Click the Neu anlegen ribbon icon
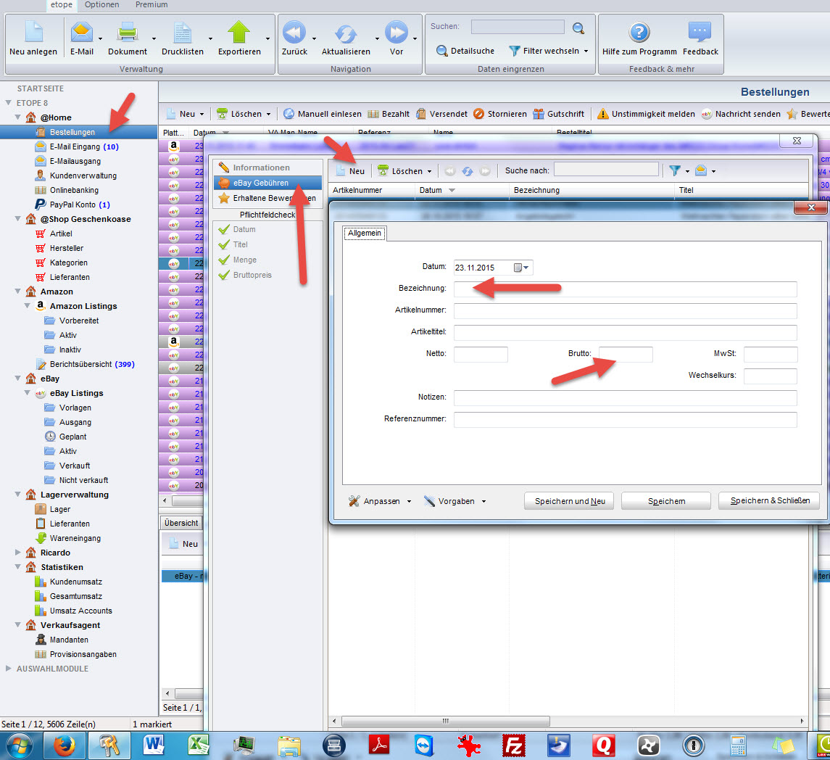This screenshot has height=760, width=830. click(x=33, y=32)
